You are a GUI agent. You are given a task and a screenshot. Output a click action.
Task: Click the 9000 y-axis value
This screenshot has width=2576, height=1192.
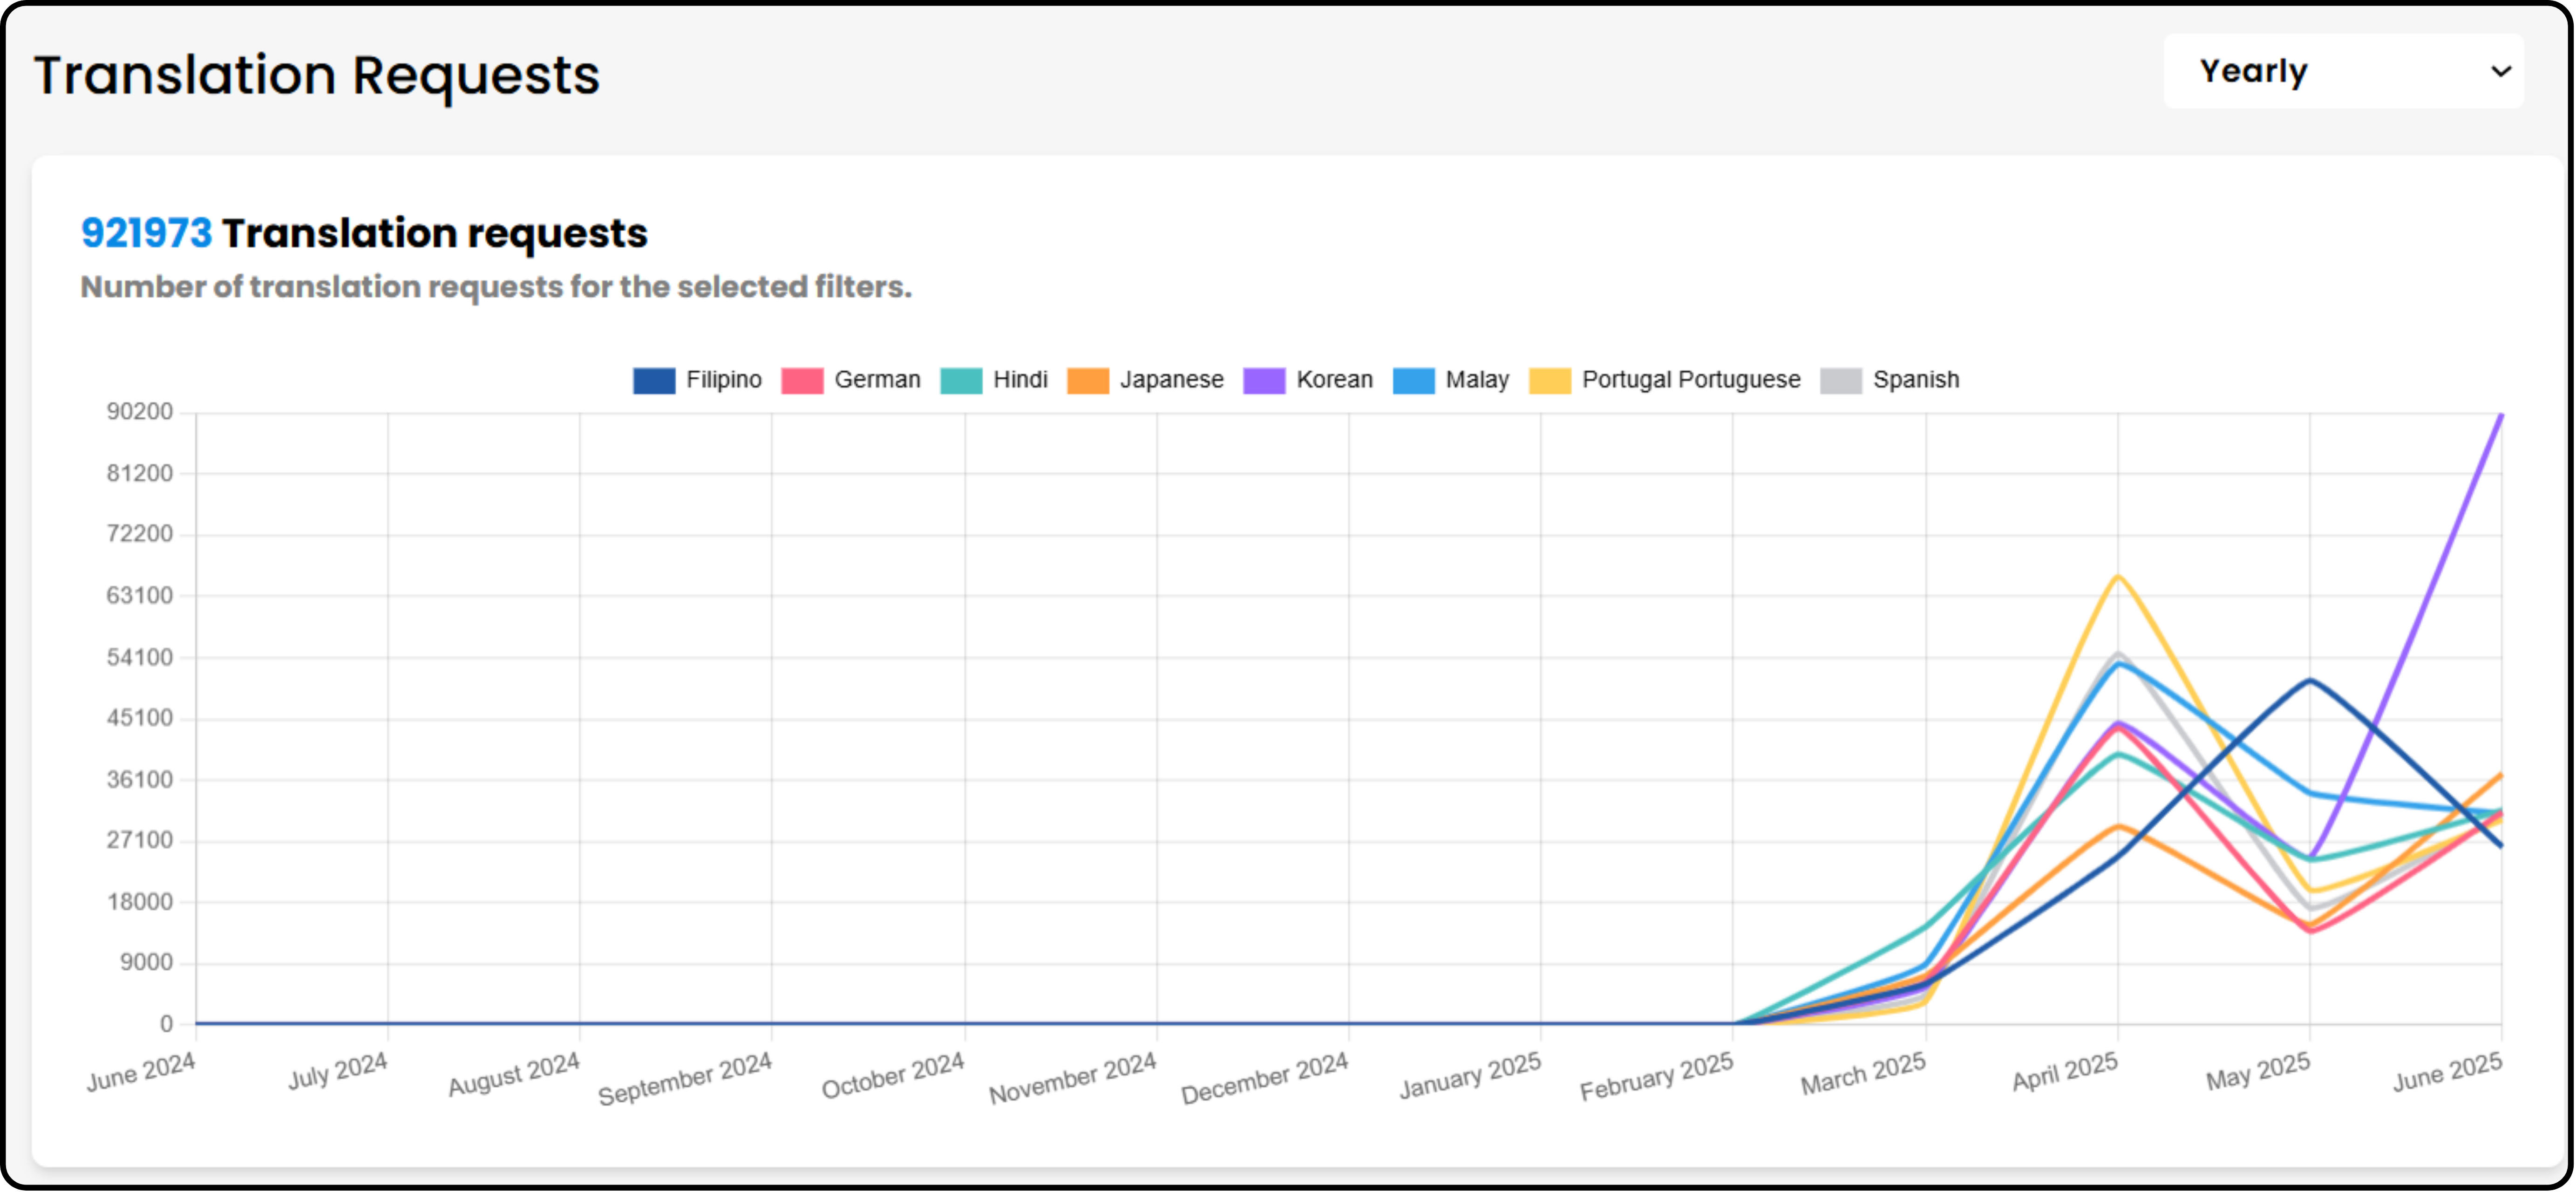(147, 963)
